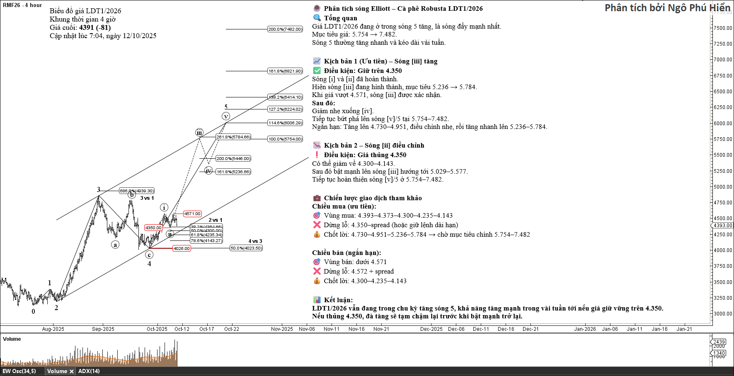Open the ADX(14) indicator tab
Screen dimensions: 734x376
pos(89,371)
